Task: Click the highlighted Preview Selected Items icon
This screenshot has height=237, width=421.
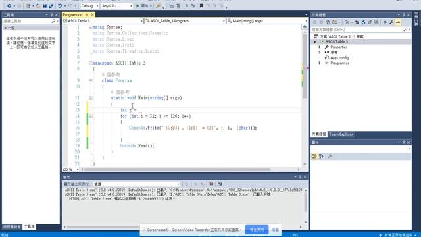Action: click(398, 22)
